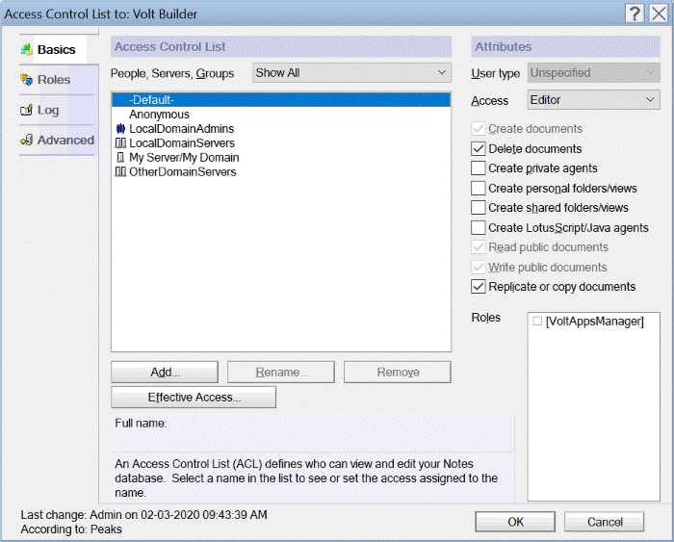Click the Advanced tab icon
Viewport: 674px width, 542px height.
point(27,141)
